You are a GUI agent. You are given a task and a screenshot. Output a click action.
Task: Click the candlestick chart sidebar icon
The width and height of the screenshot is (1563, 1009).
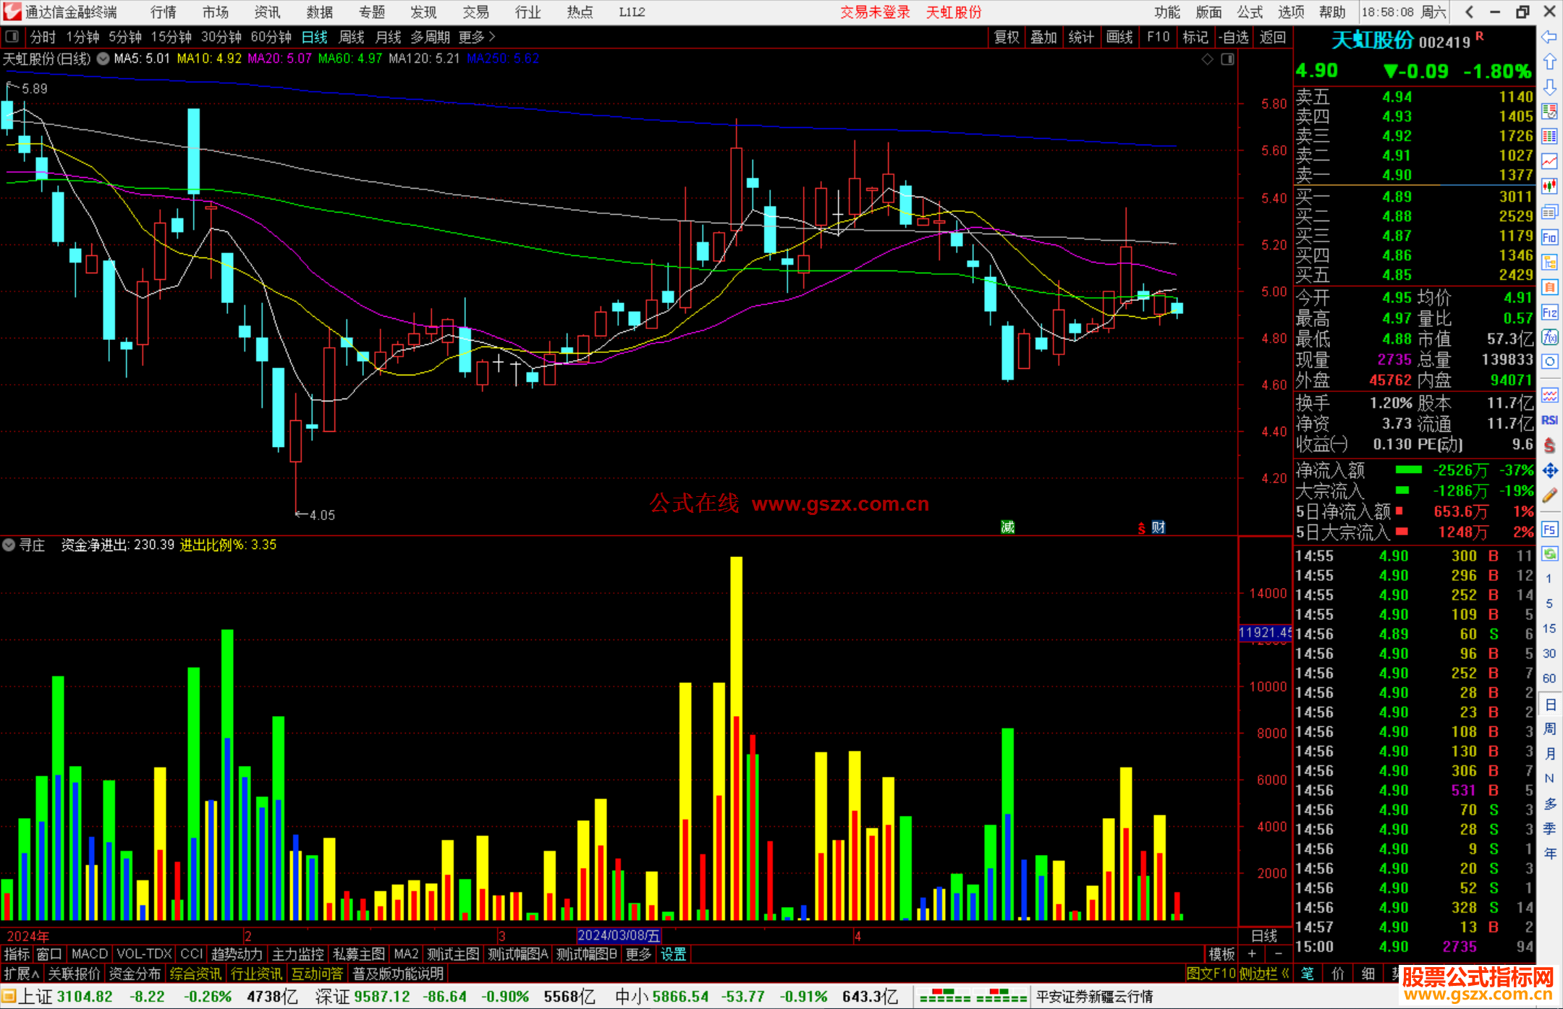(1549, 187)
